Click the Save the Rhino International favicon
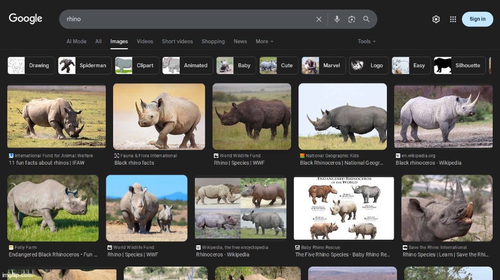500x280 pixels. tap(405, 247)
